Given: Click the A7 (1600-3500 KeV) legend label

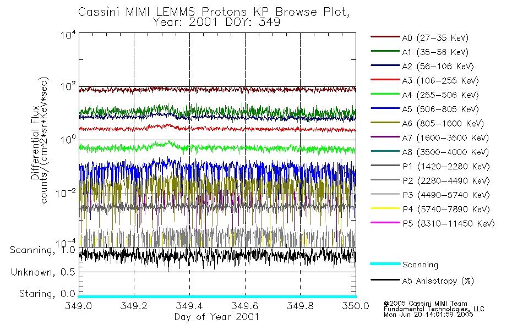Looking at the screenshot, I should point(445,138).
